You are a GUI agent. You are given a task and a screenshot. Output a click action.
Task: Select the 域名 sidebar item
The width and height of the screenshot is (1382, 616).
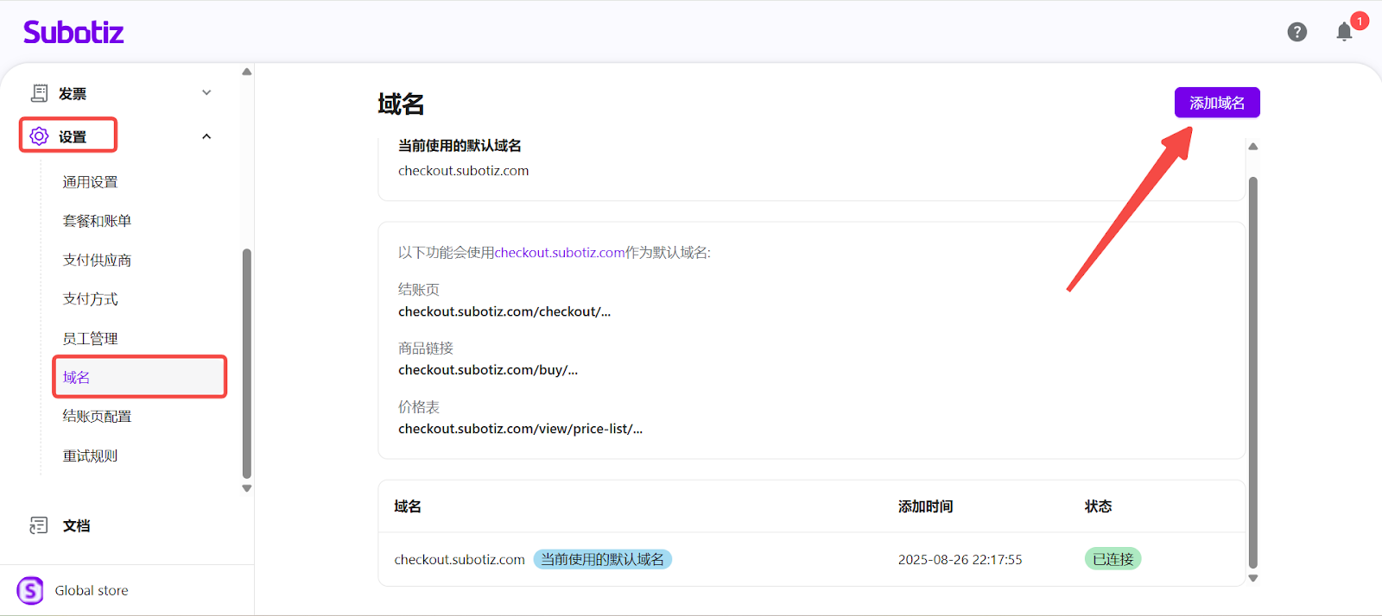coord(77,377)
